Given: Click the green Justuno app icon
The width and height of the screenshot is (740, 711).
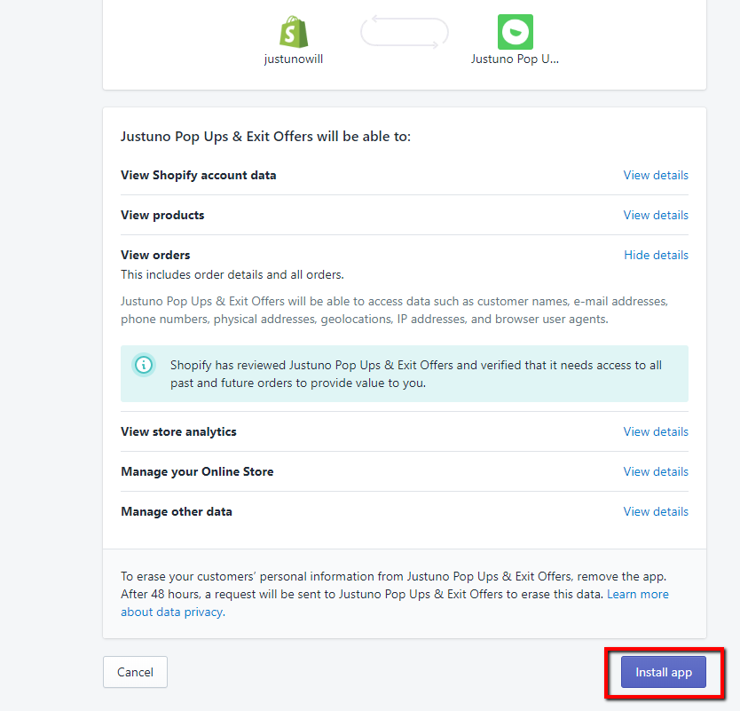Looking at the screenshot, I should tap(515, 32).
